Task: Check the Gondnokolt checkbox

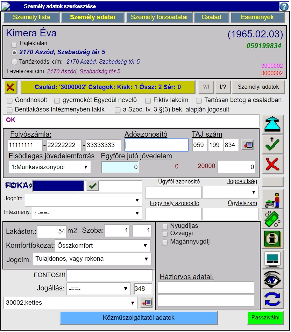Action: point(10,100)
